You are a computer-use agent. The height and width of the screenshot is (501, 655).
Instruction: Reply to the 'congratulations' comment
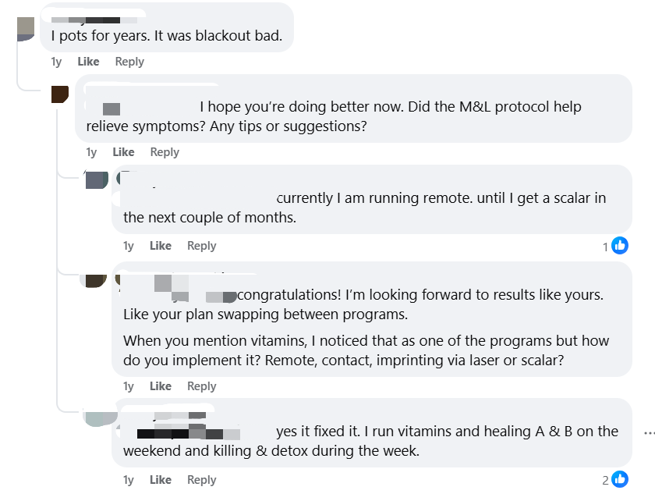point(202,386)
